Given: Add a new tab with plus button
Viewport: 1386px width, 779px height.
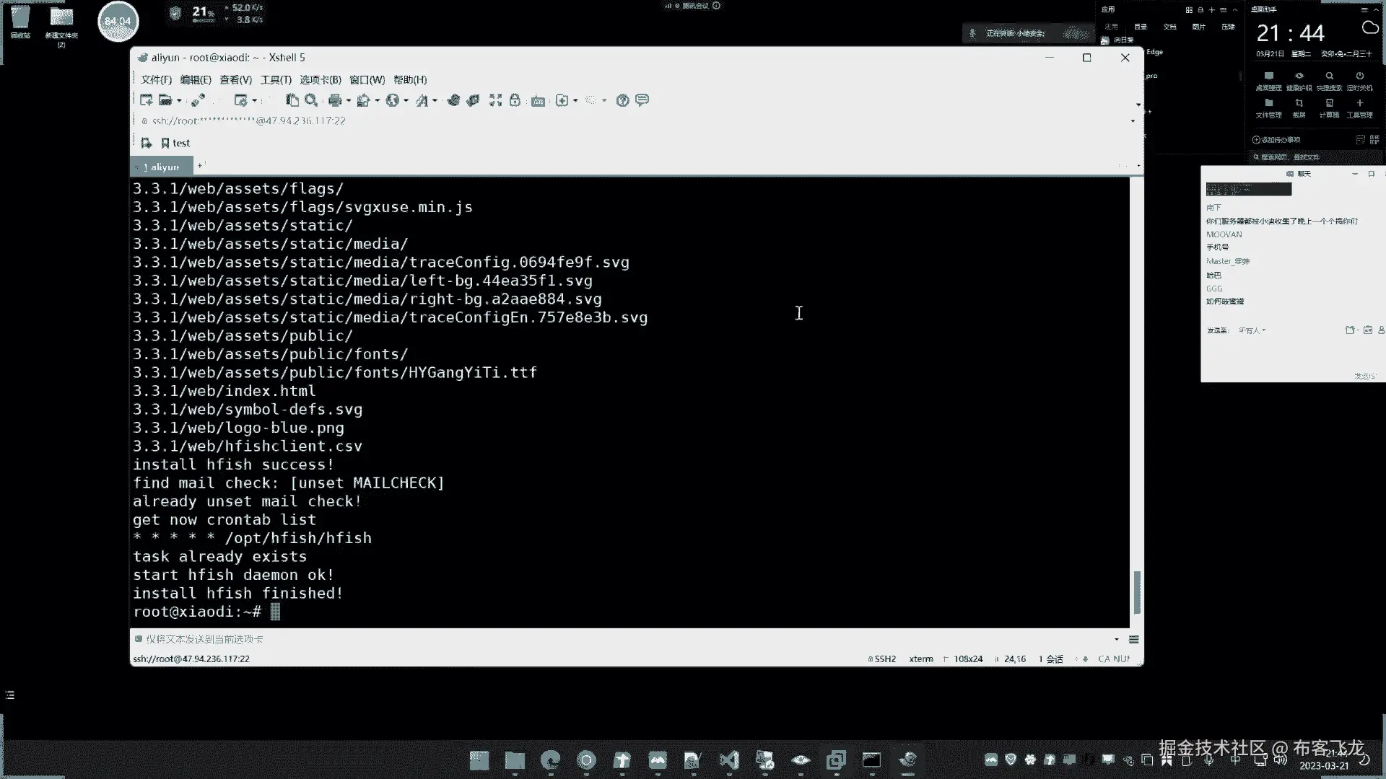Looking at the screenshot, I should coord(200,166).
